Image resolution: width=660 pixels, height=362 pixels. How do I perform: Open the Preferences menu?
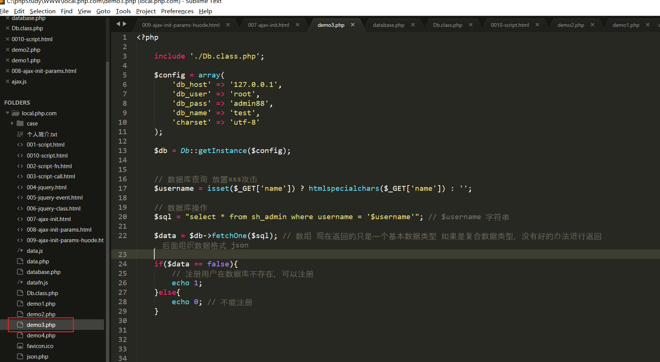click(x=177, y=11)
